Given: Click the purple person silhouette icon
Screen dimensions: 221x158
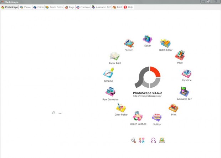Looking at the screenshot, I should (153, 141).
